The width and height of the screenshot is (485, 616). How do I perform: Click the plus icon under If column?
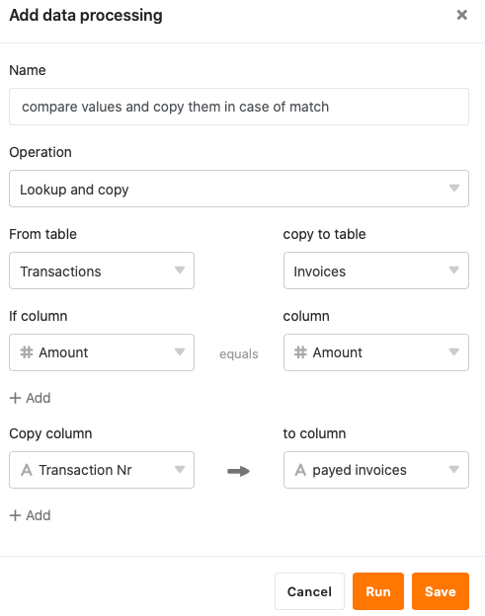[15, 398]
